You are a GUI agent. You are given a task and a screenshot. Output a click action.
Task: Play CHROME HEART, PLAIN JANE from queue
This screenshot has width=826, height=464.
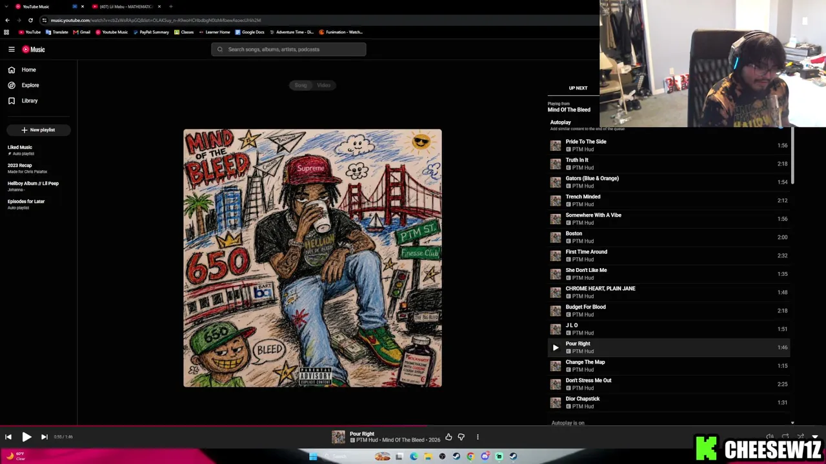click(669, 292)
